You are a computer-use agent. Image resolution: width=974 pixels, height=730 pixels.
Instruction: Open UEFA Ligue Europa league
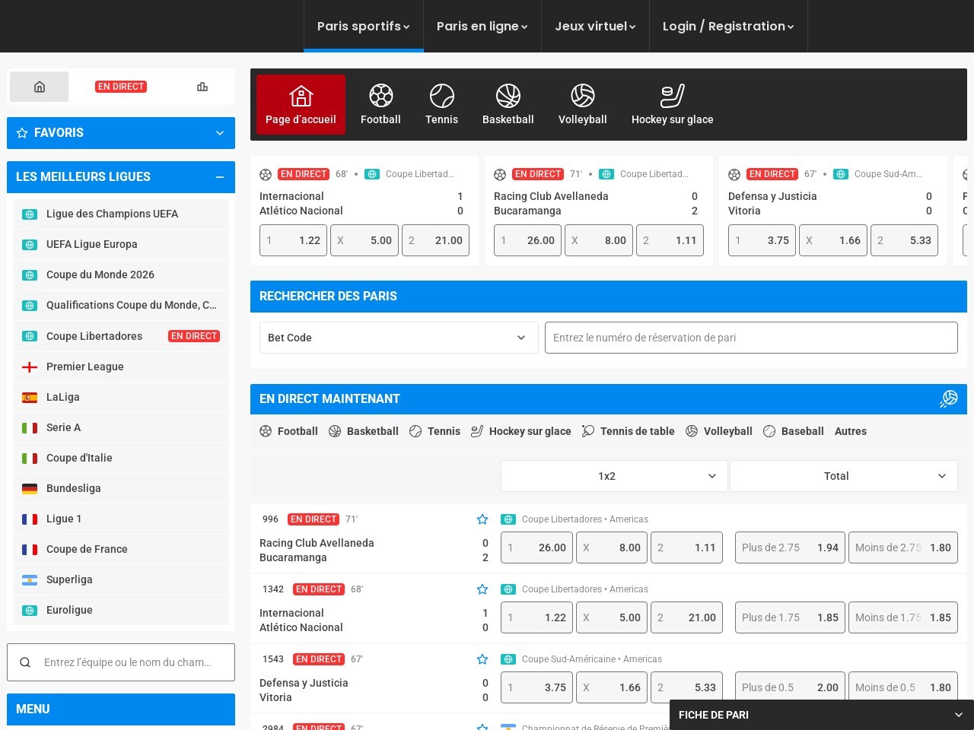point(121,245)
